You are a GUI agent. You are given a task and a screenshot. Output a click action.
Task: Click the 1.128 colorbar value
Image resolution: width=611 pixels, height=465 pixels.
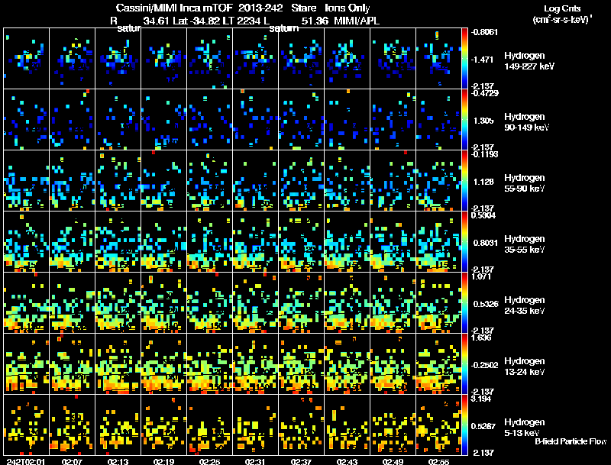tap(483, 182)
